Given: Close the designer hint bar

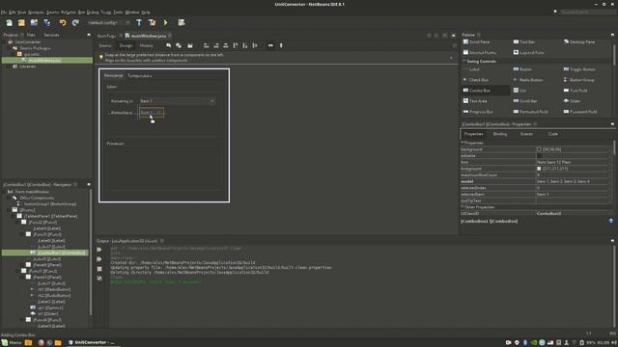Looking at the screenshot, I should 451,58.
